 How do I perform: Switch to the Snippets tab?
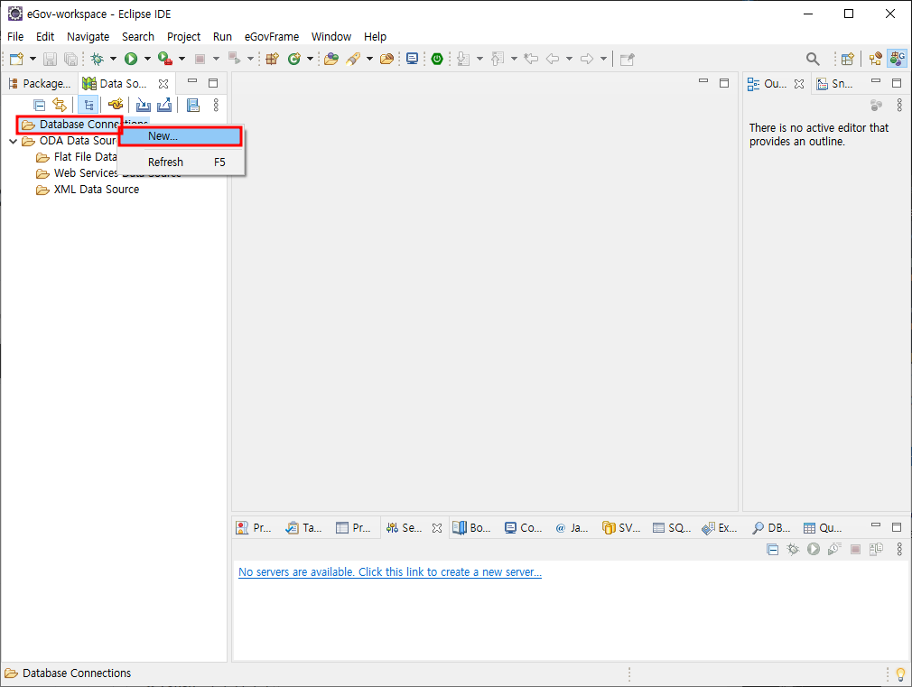click(x=834, y=84)
